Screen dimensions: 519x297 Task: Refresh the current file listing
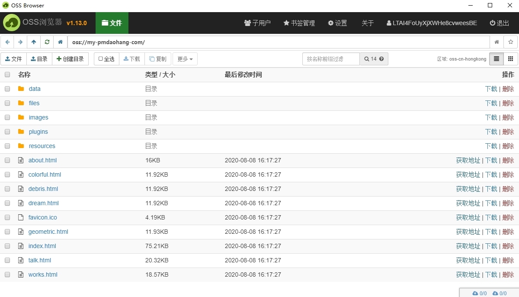coord(47,42)
